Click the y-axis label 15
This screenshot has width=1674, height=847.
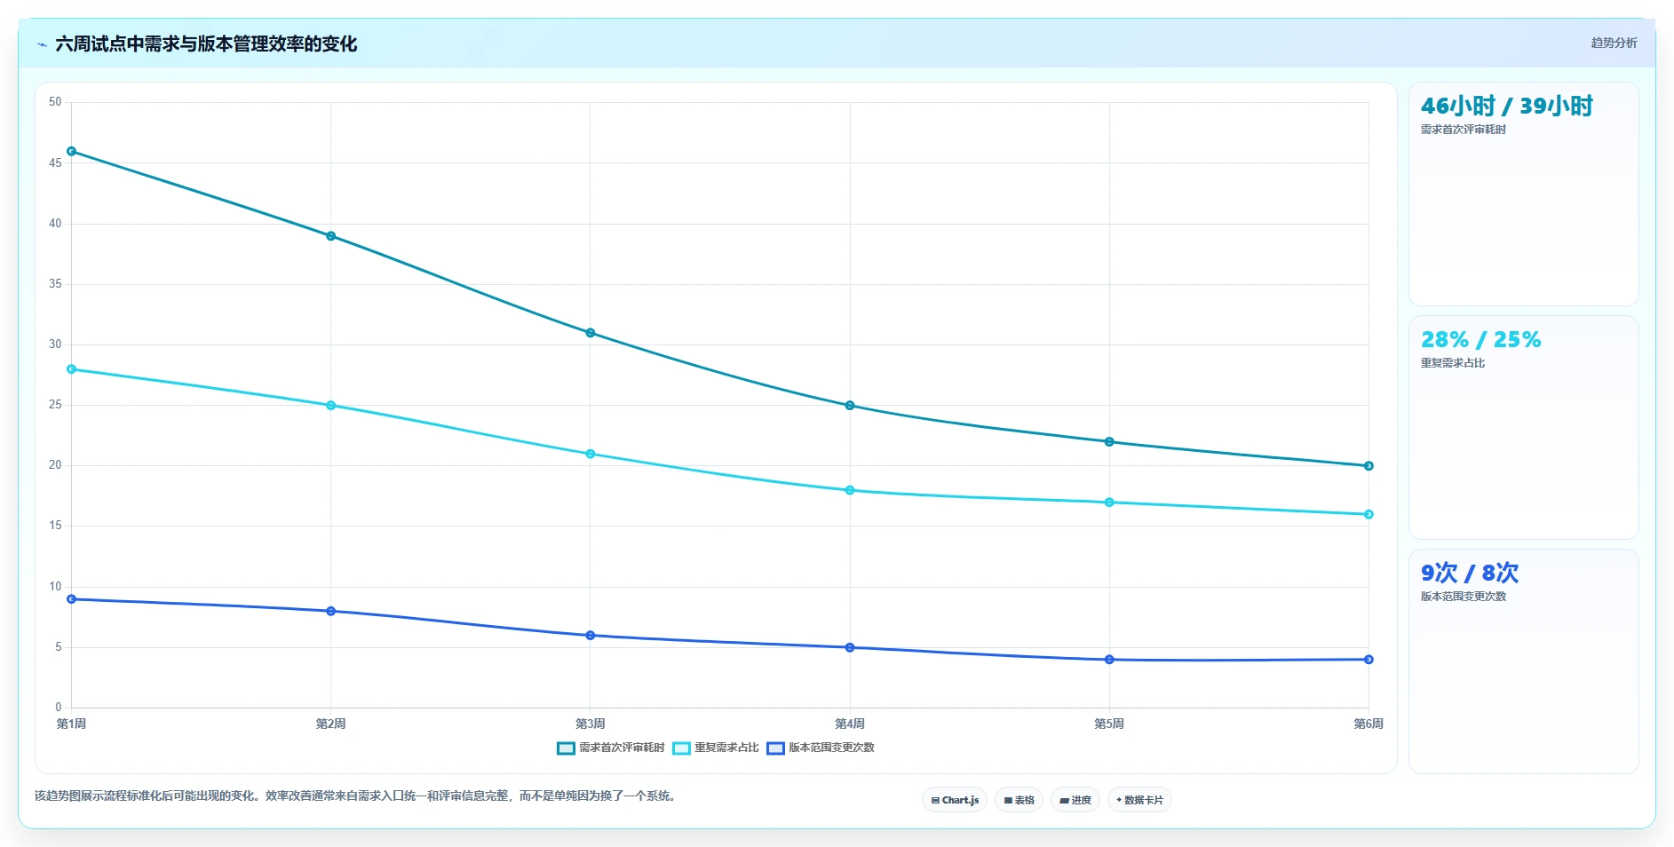(x=55, y=526)
